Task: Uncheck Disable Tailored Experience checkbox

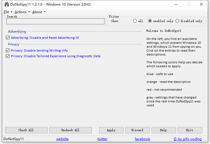Action: tap(8, 56)
